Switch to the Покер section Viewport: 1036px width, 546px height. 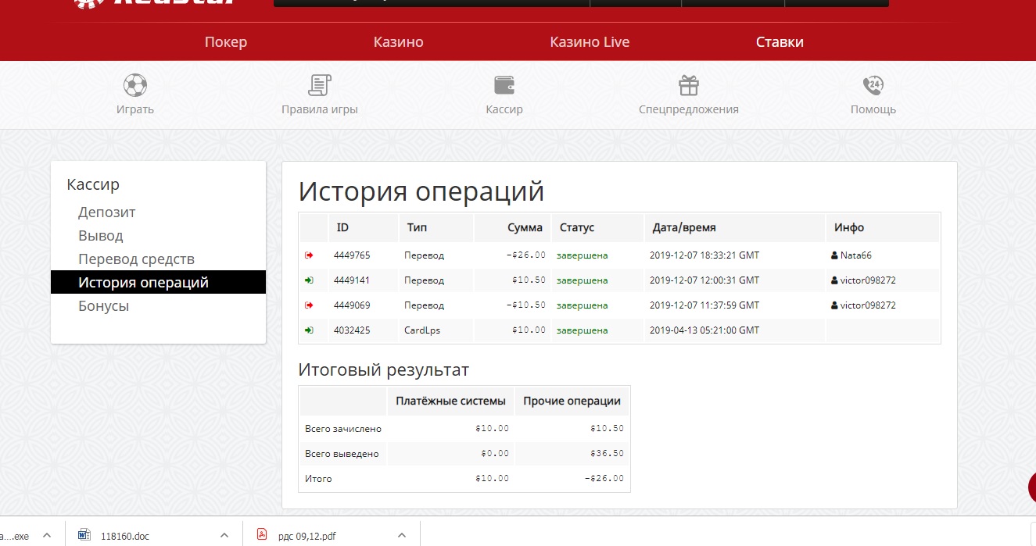point(226,42)
